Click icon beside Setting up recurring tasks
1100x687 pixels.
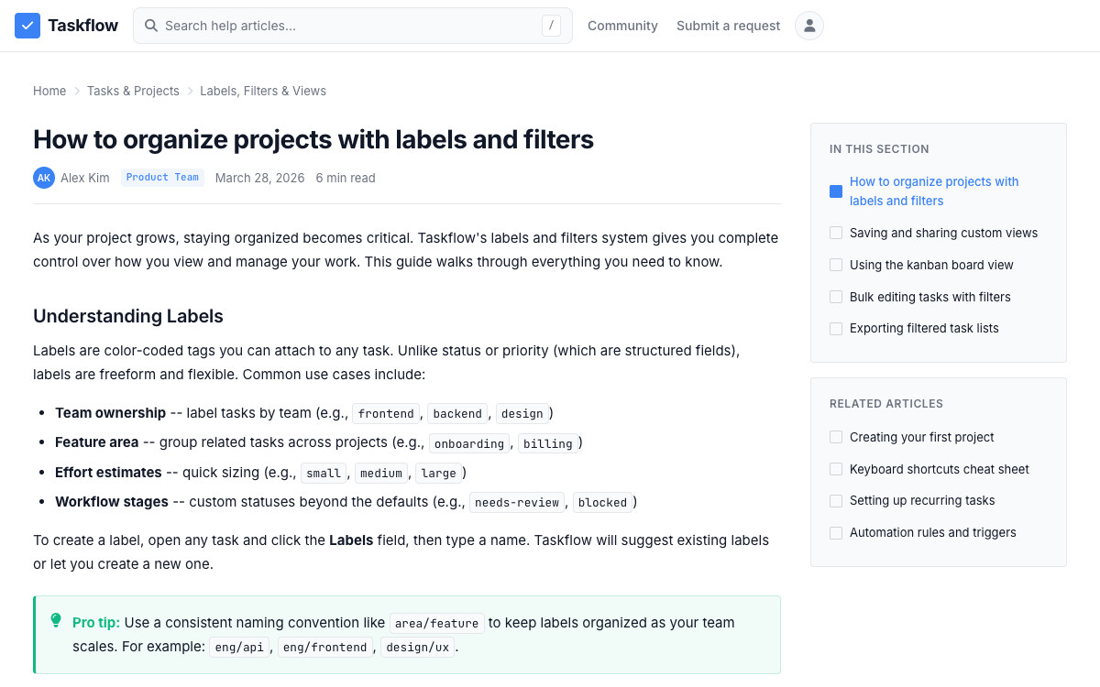point(836,500)
